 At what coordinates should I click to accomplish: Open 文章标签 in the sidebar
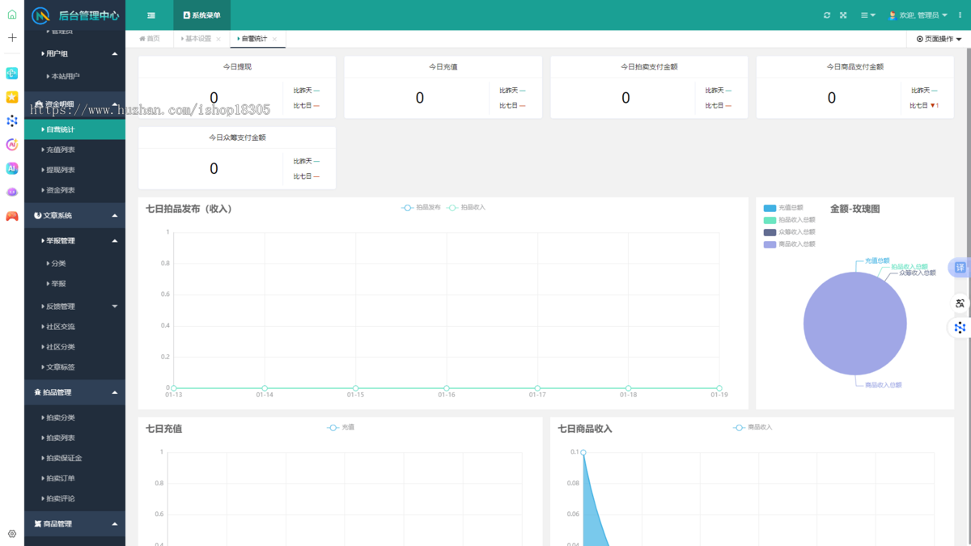coord(74,367)
